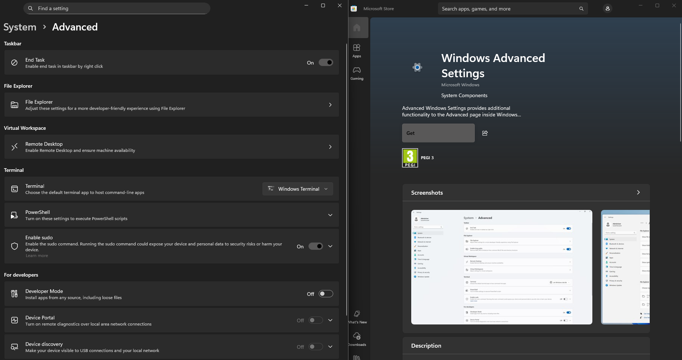Open Gaming section in Microsoft Store
The image size is (682, 360).
[357, 73]
